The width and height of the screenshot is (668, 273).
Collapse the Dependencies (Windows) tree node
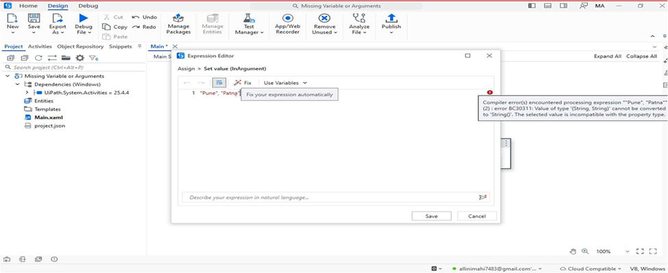pyautogui.click(x=17, y=85)
